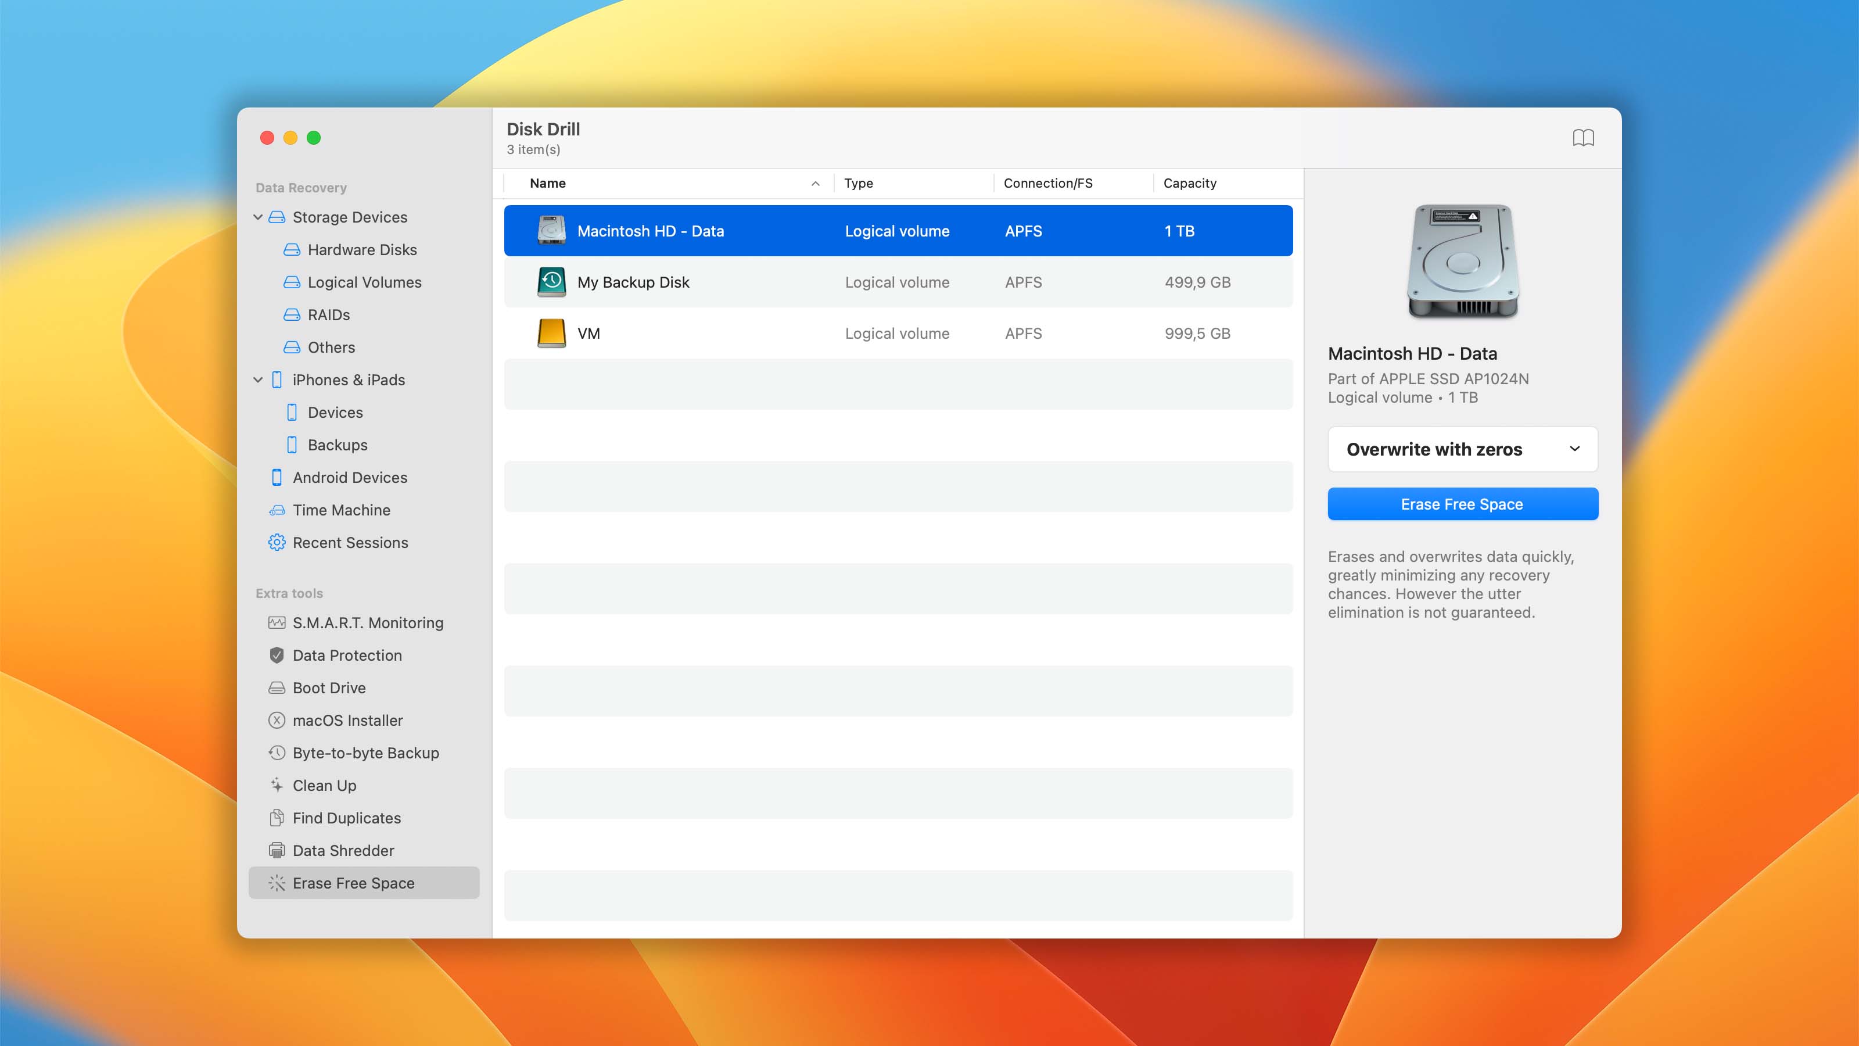Viewport: 1859px width, 1046px height.
Task: Open the Overwrite with zeros dropdown
Action: click(x=1462, y=449)
